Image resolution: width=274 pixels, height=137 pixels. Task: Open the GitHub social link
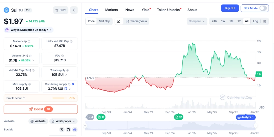68,130
